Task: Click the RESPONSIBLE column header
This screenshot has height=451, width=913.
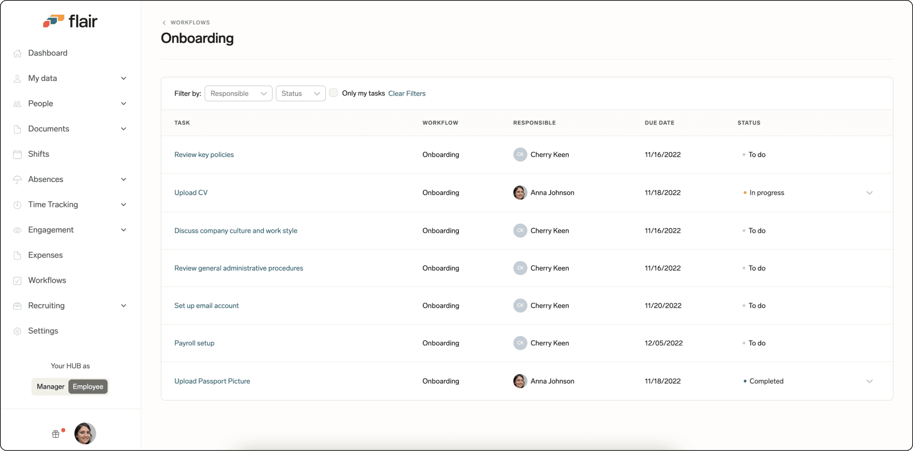Action: tap(534, 123)
